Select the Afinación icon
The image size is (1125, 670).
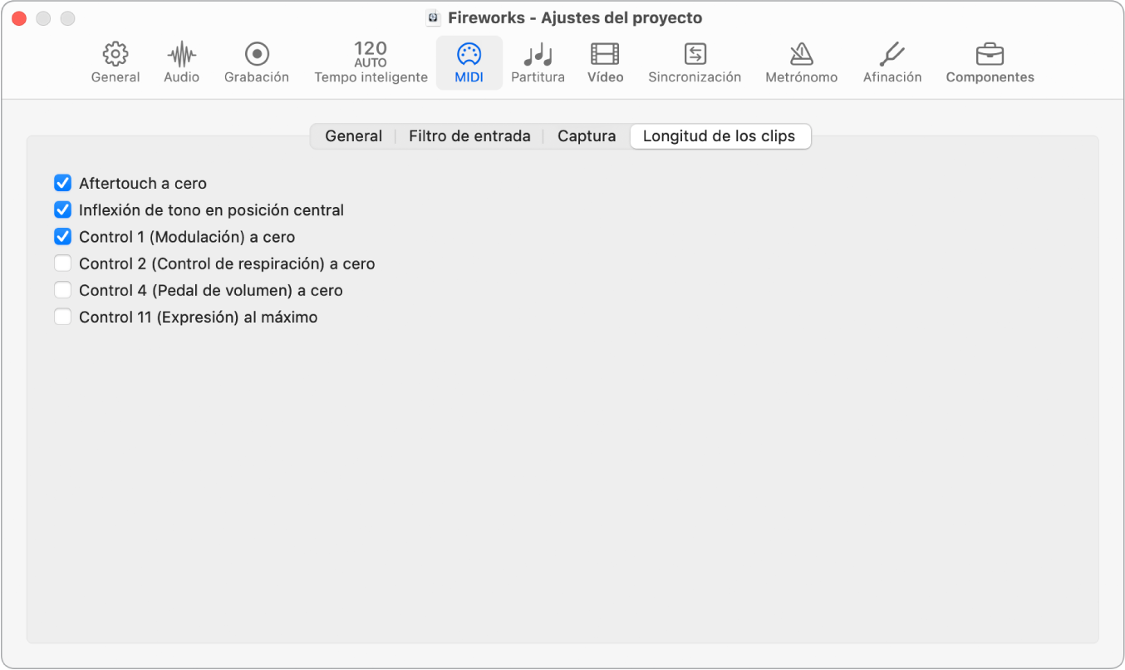point(891,60)
